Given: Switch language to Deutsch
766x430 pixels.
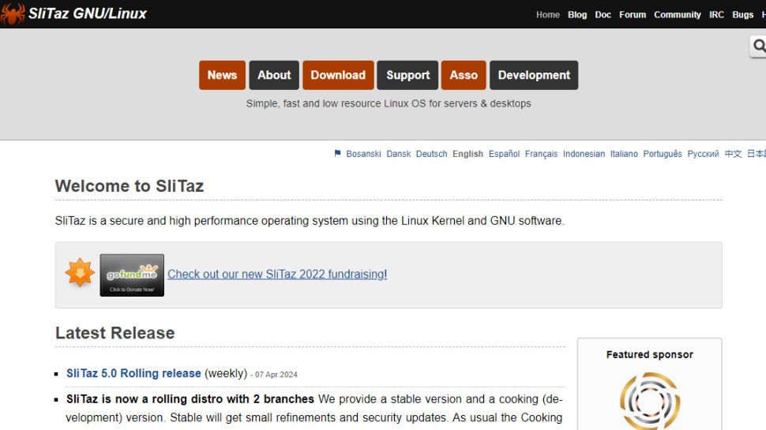Looking at the screenshot, I should 431,154.
